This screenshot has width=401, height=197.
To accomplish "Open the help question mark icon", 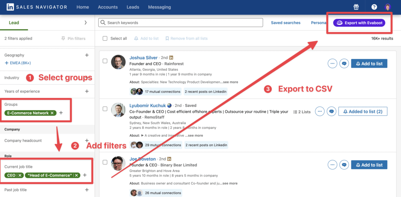I will tap(374, 7).
